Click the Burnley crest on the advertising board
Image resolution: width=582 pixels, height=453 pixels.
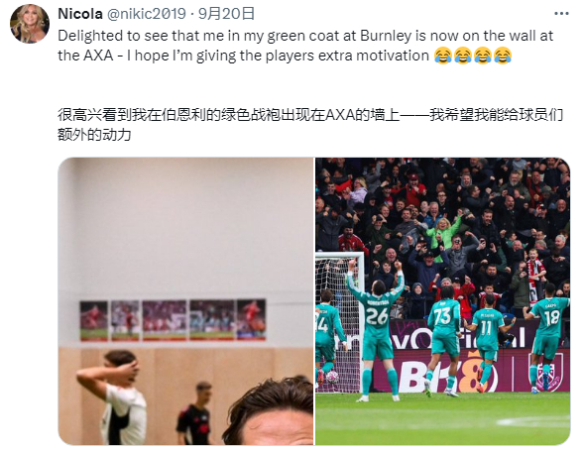point(546,372)
